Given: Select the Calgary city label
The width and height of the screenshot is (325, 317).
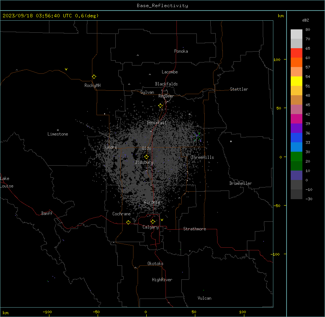Looking at the screenshot, I should [151, 227].
